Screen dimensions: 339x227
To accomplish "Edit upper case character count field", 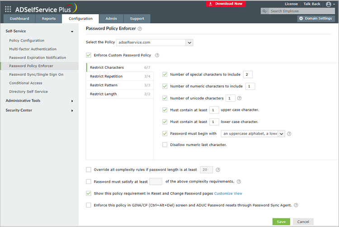I will click(214, 110).
